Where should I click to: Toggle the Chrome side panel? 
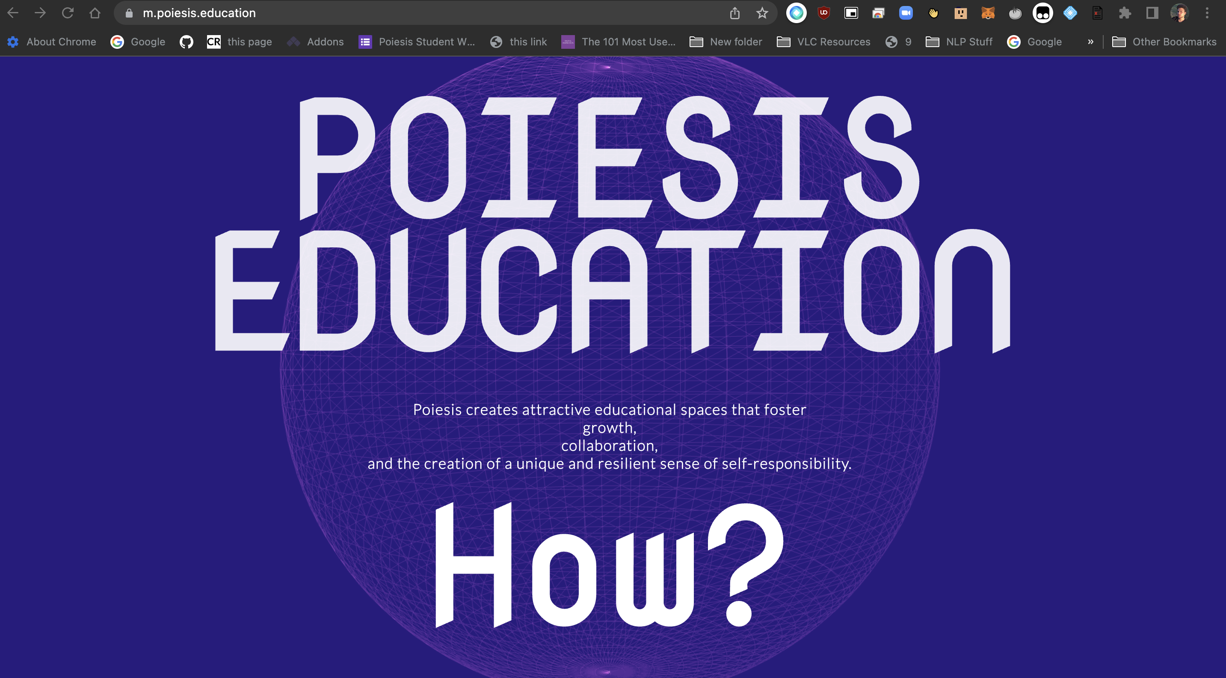pyautogui.click(x=1152, y=13)
